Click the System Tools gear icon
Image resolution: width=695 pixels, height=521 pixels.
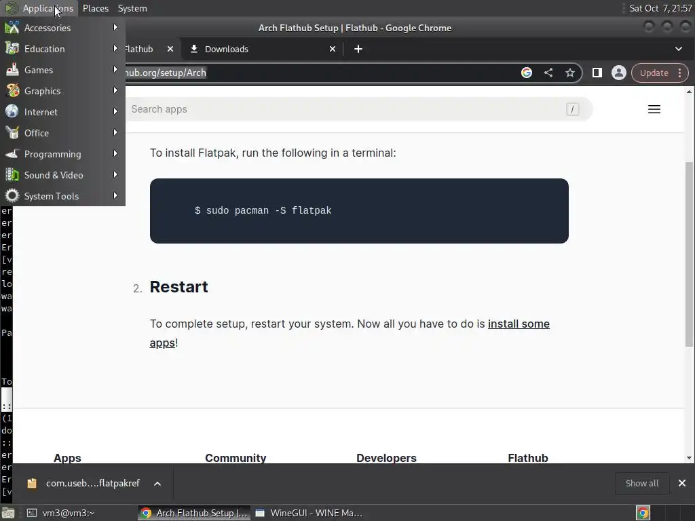12,195
